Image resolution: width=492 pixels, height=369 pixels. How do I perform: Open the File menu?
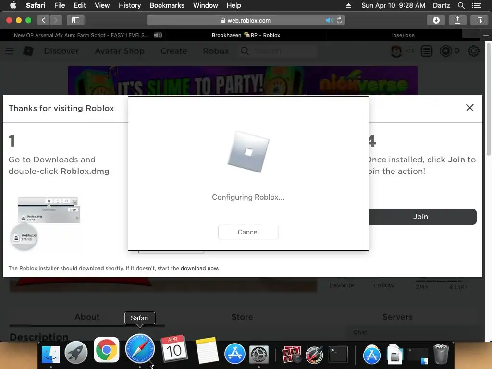click(59, 5)
